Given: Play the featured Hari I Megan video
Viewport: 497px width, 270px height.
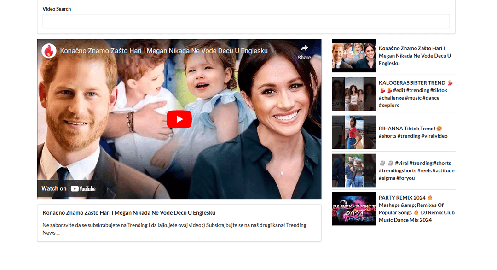Looking at the screenshot, I should point(179,119).
